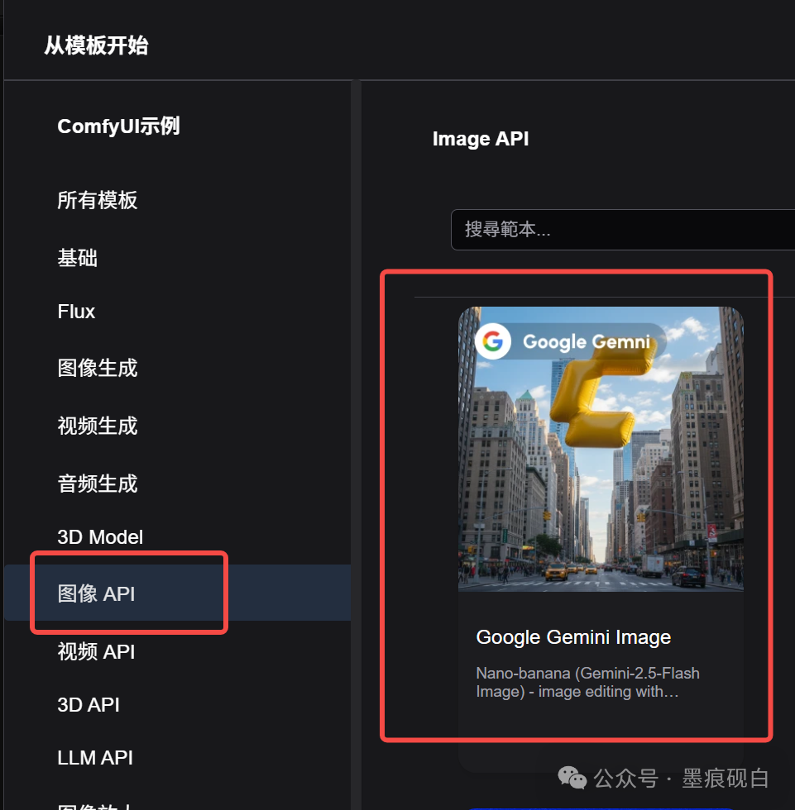This screenshot has width=795, height=810.
Task: Select Flux in the sidebar
Action: [76, 312]
